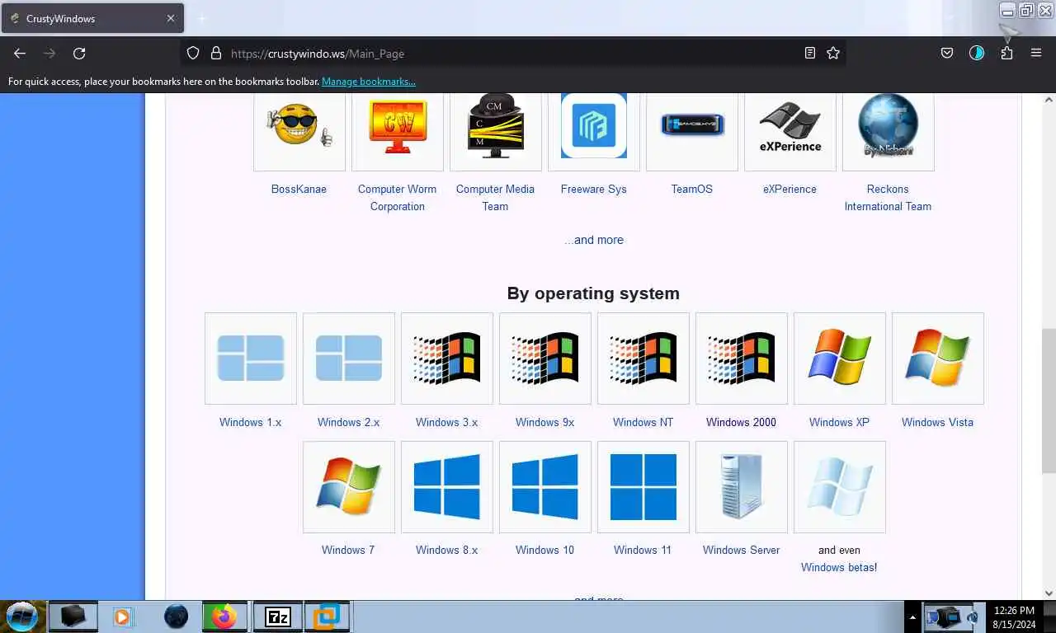Image resolution: width=1056 pixels, height=633 pixels.
Task: Select the Windows 3.x flag logo
Action: point(446,358)
